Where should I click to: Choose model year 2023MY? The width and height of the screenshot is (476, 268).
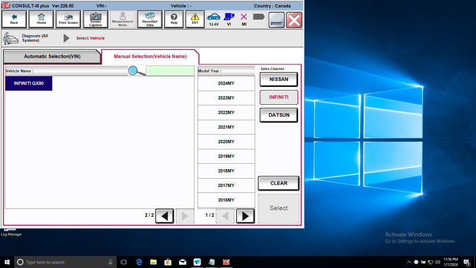[226, 98]
